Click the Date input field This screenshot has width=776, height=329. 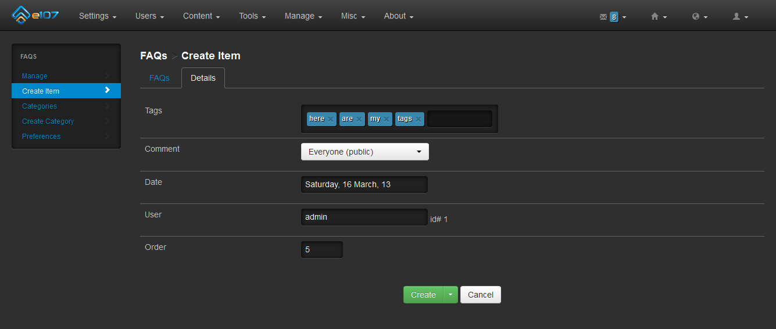(364, 185)
